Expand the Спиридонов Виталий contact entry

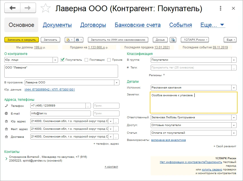[7, 159]
